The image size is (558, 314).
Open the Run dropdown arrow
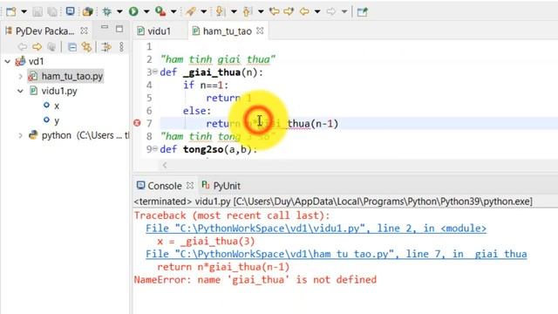coord(146,11)
